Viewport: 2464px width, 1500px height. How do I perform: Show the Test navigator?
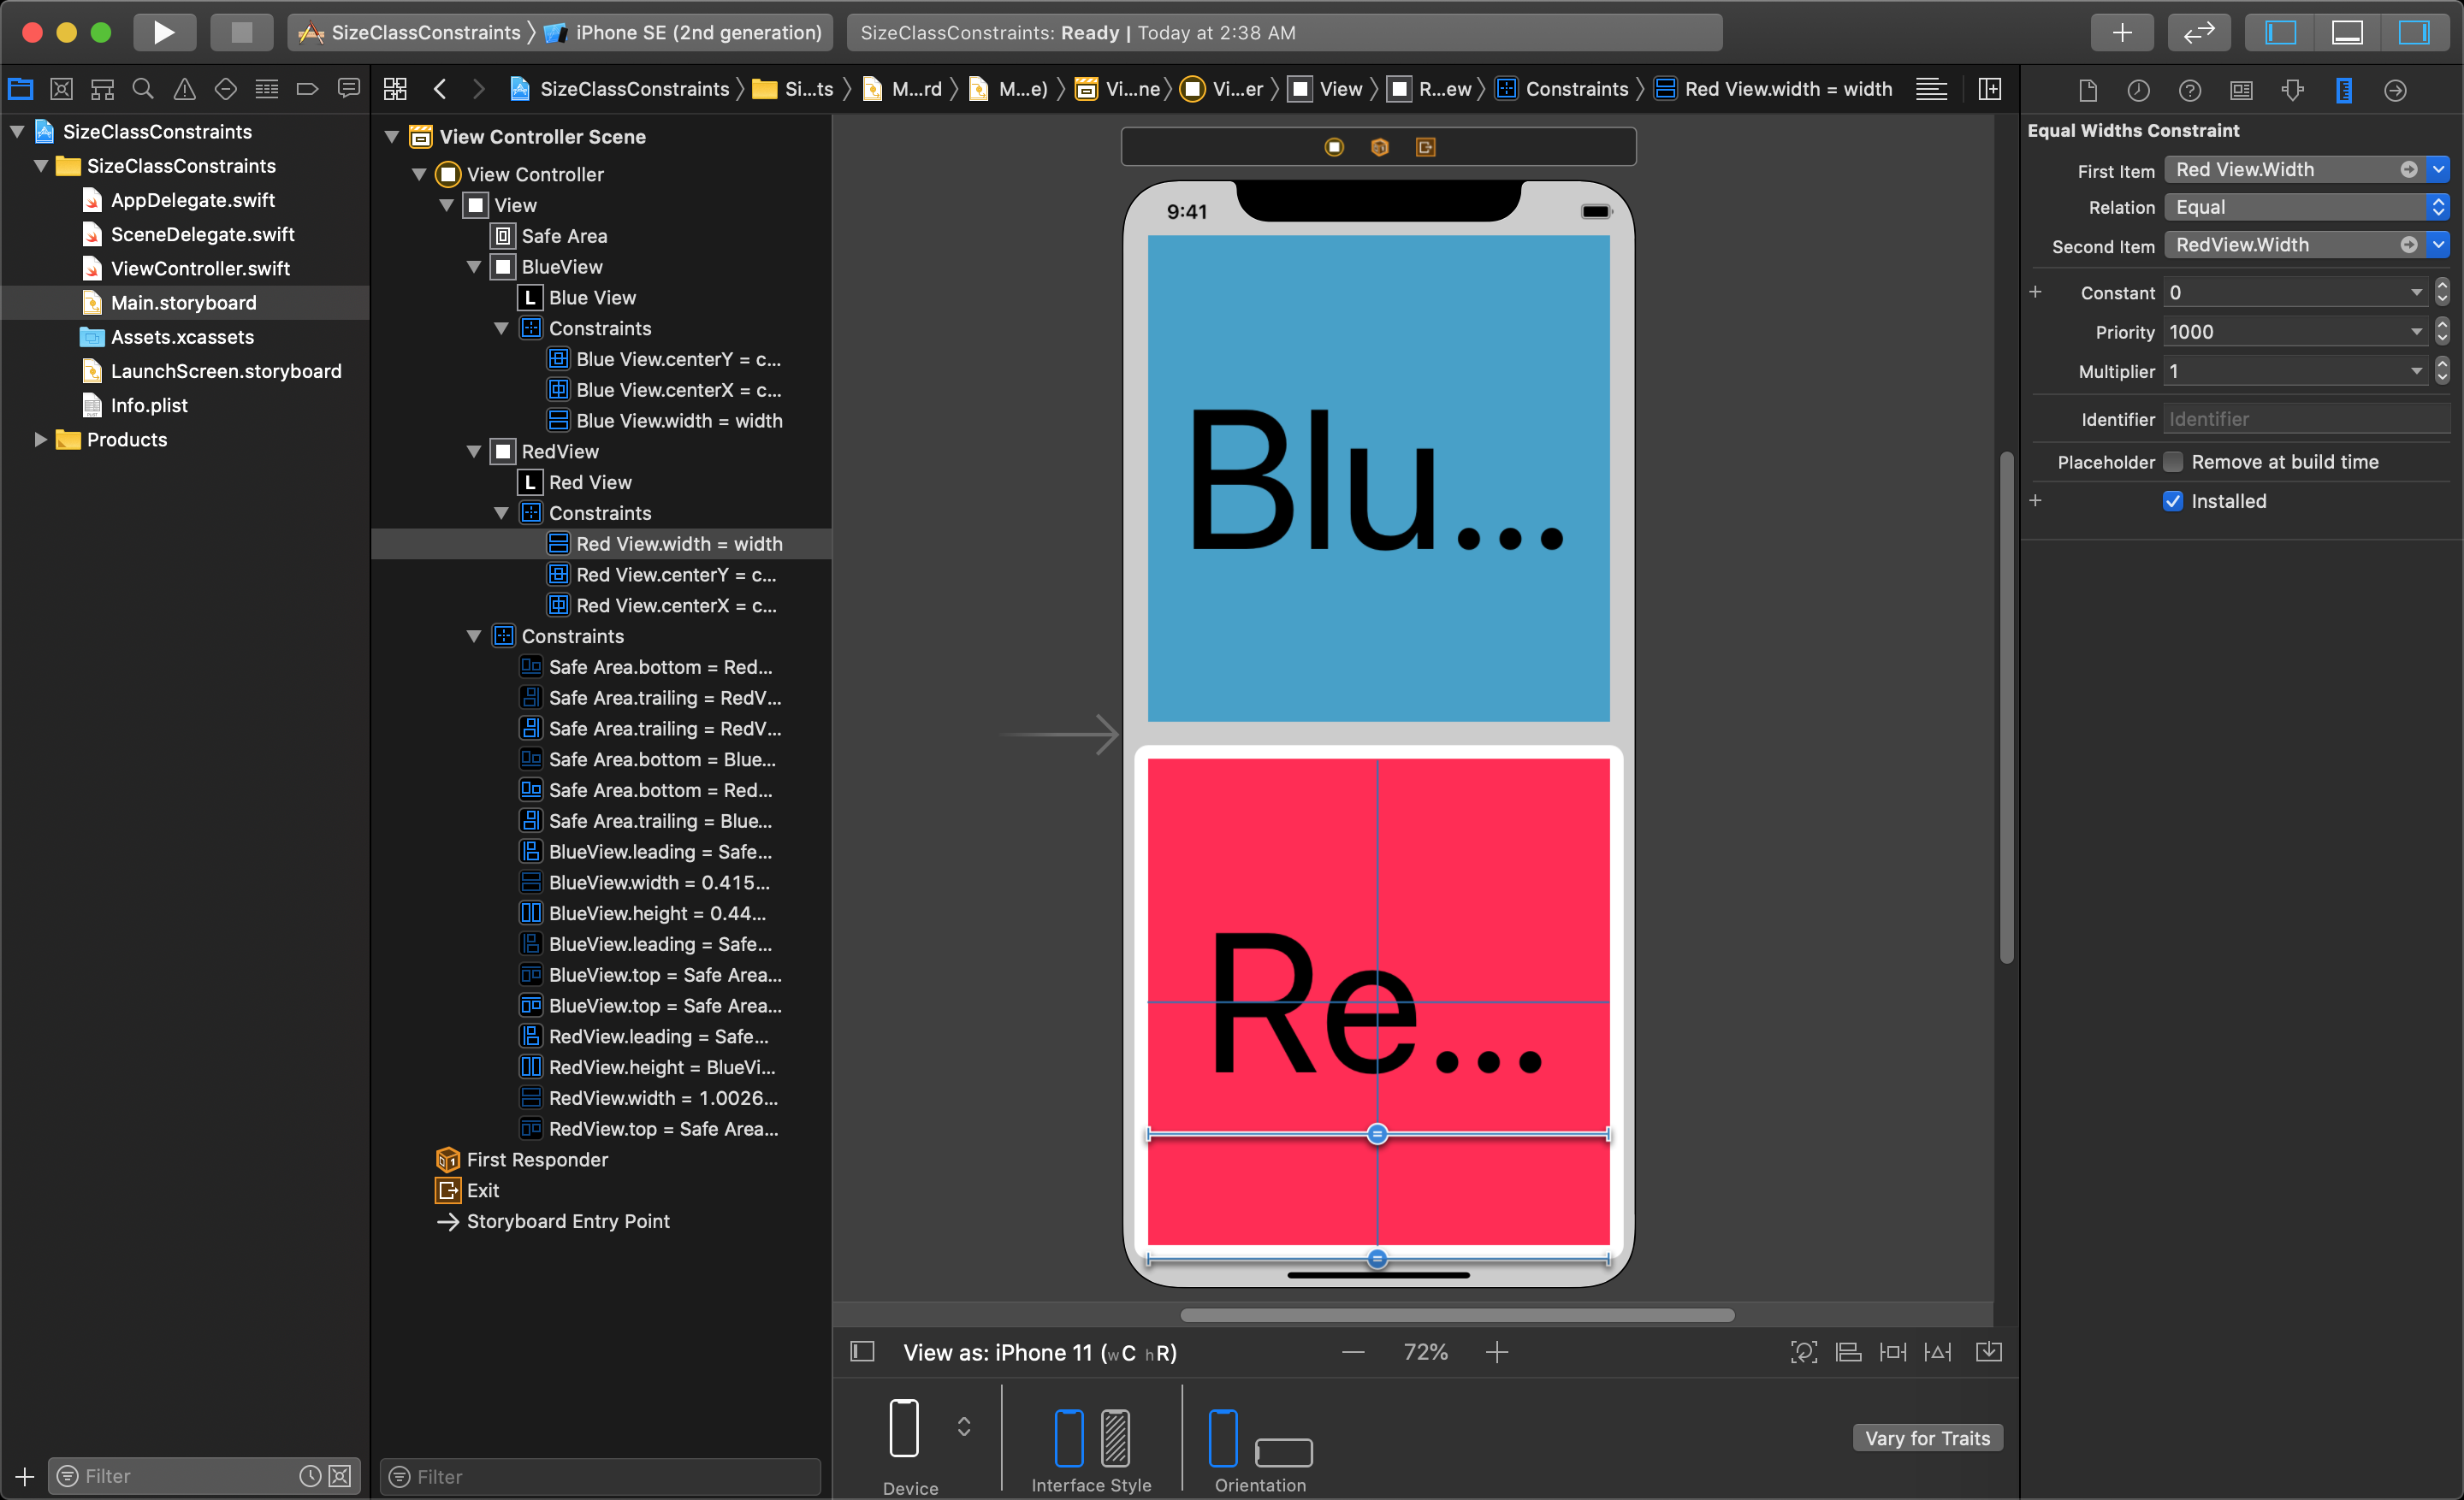pos(226,89)
